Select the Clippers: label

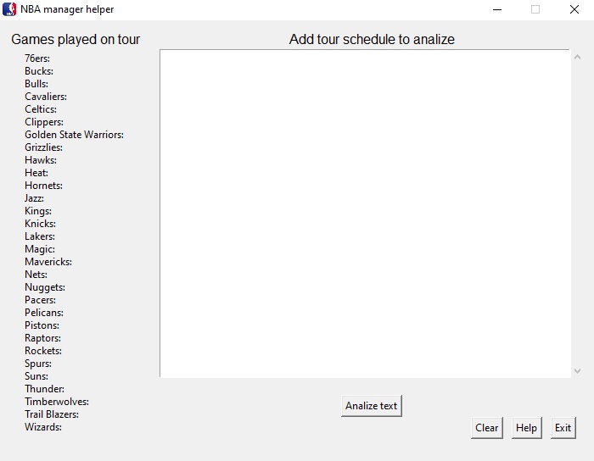(44, 122)
